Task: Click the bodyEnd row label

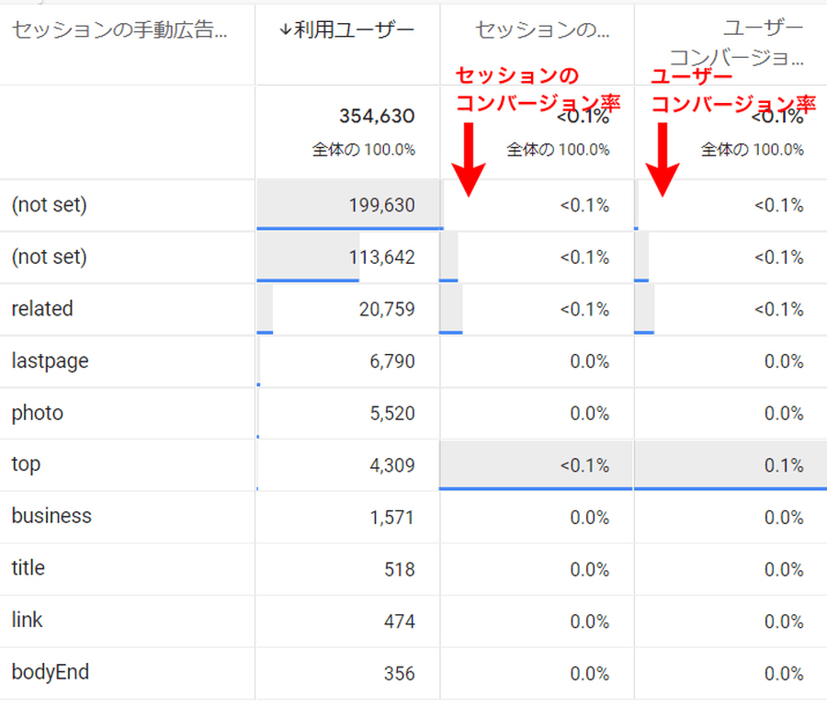Action: pos(50,673)
